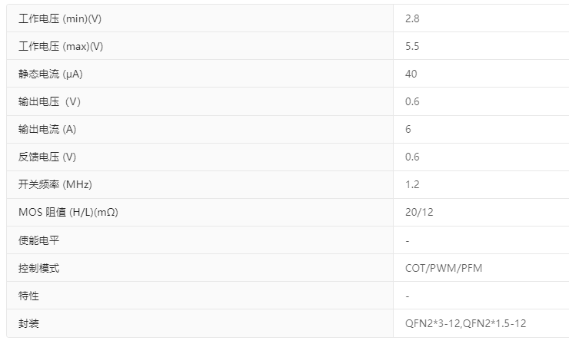Viewport: 569px width, 344px height.
Task: Click the 输出电压 (V) row label
Action: (x=49, y=101)
